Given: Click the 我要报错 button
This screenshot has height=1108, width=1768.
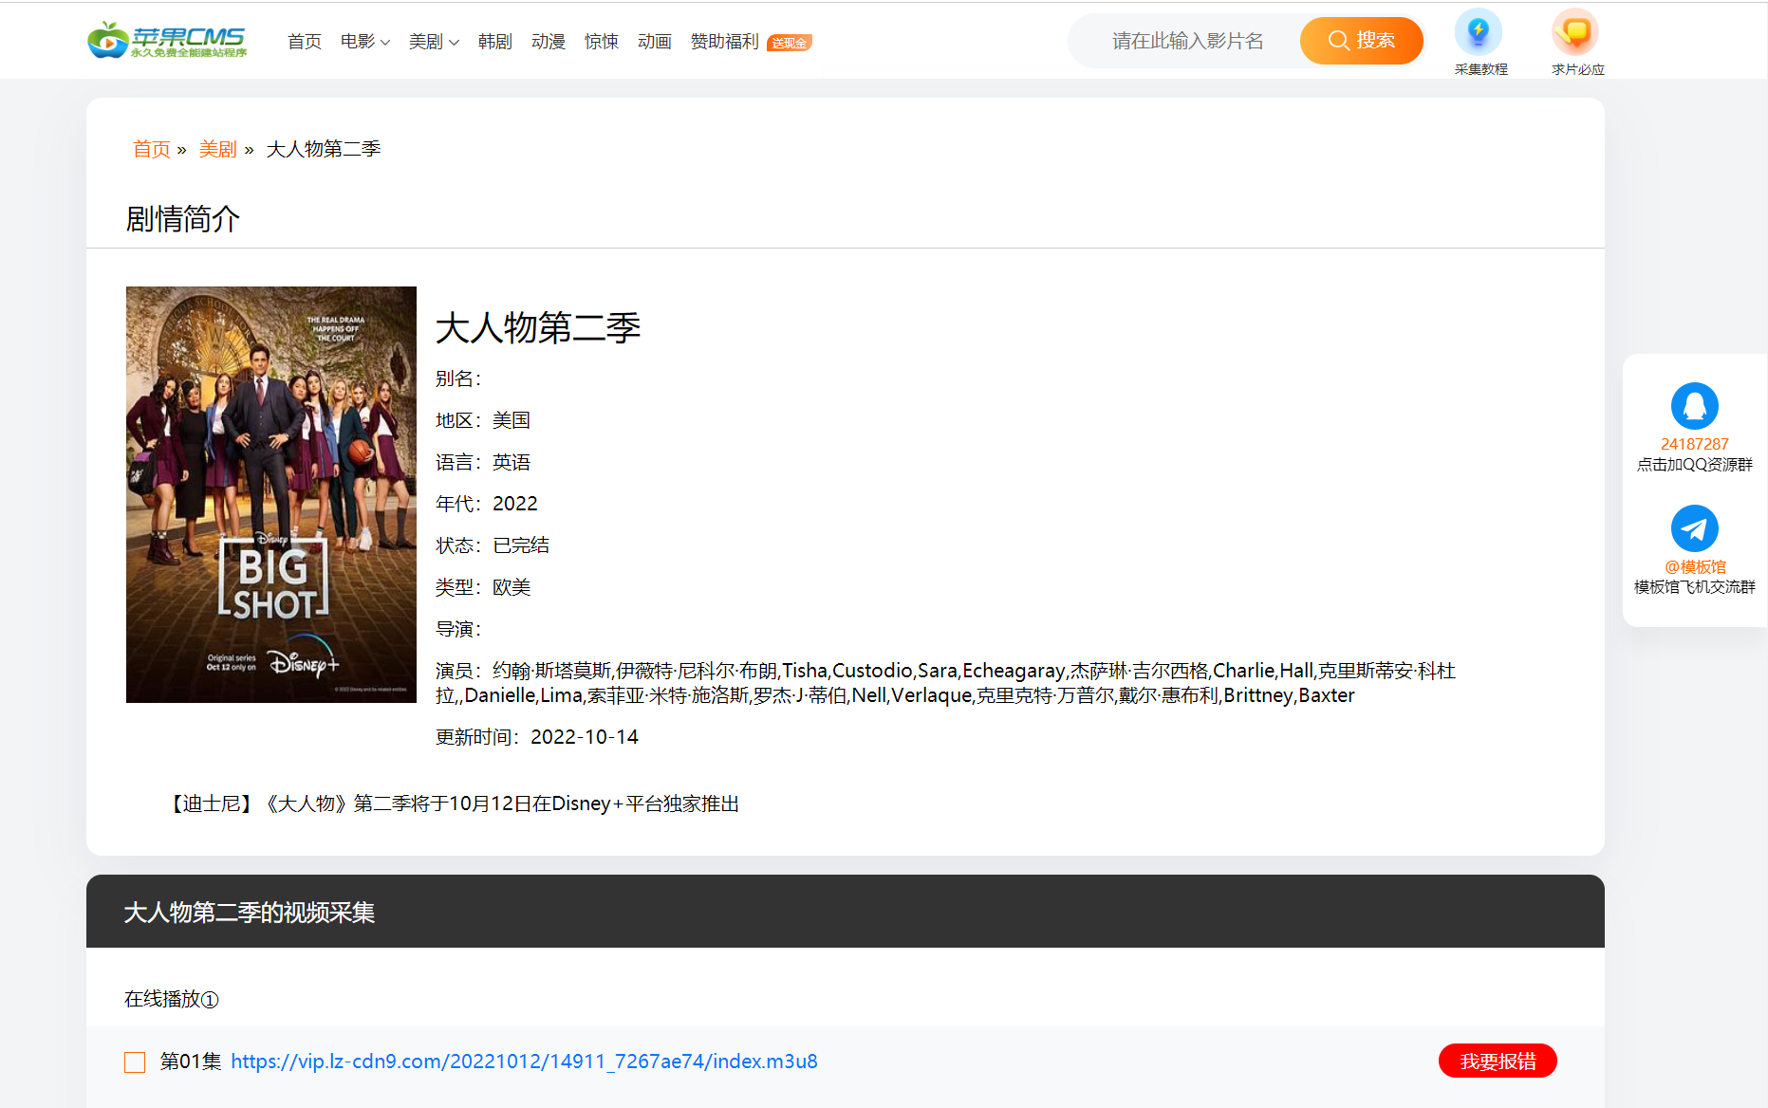Looking at the screenshot, I should pyautogui.click(x=1498, y=1061).
